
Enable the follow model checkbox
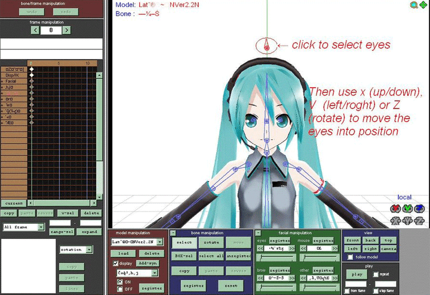coord(350,257)
